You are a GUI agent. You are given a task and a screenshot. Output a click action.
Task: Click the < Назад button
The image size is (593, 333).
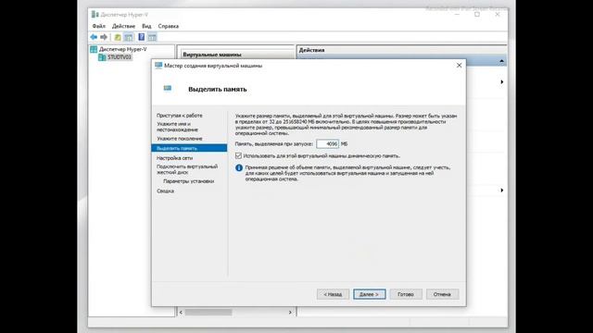pyautogui.click(x=333, y=294)
